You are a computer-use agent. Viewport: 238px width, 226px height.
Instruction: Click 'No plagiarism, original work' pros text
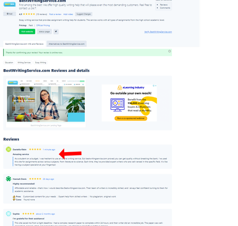[x=103, y=196]
